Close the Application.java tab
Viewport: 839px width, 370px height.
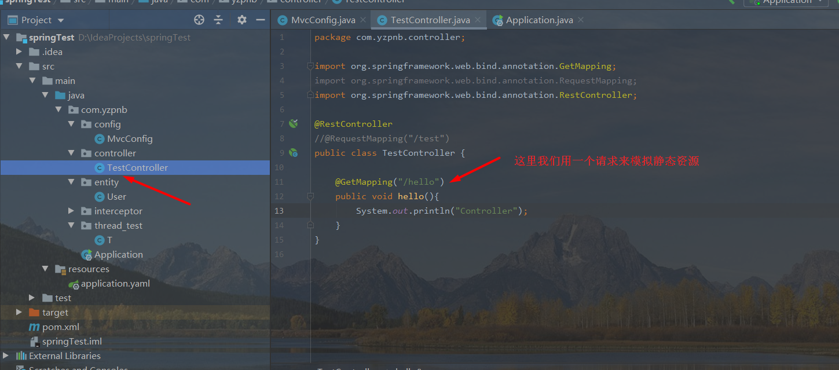[x=581, y=20]
